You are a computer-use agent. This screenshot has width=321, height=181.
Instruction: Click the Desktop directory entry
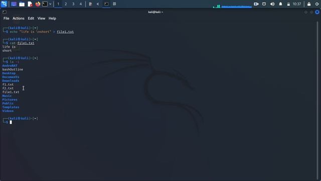click(9, 73)
